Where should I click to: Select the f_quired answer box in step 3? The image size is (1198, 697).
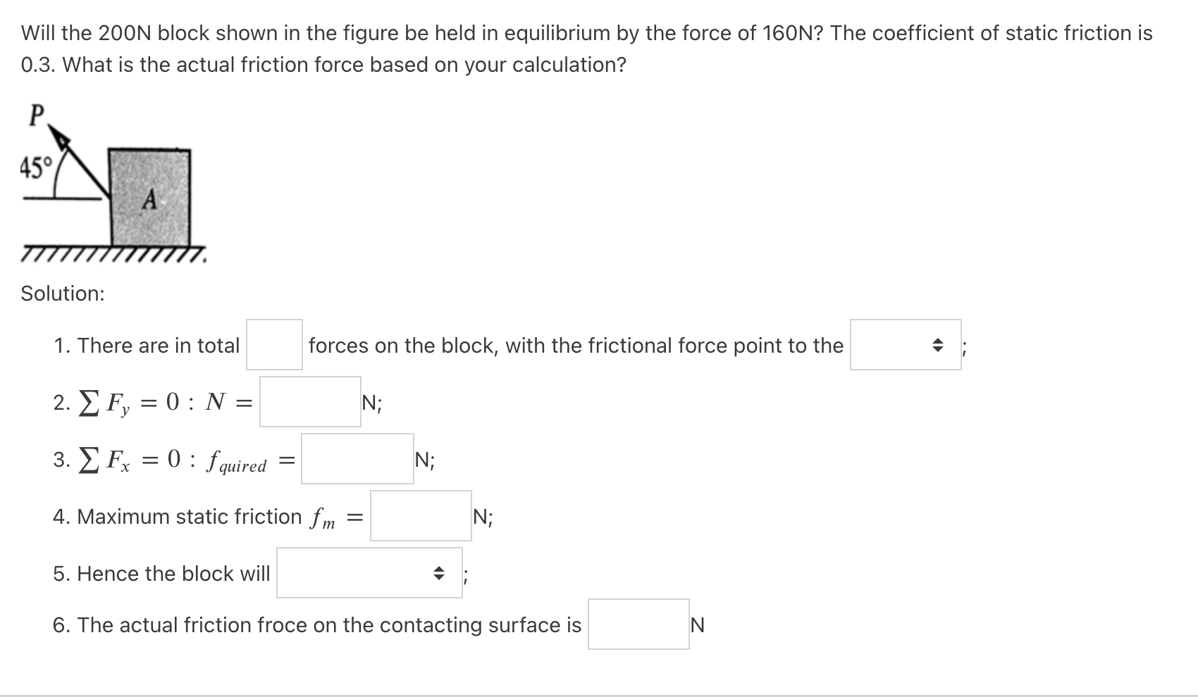point(357,460)
